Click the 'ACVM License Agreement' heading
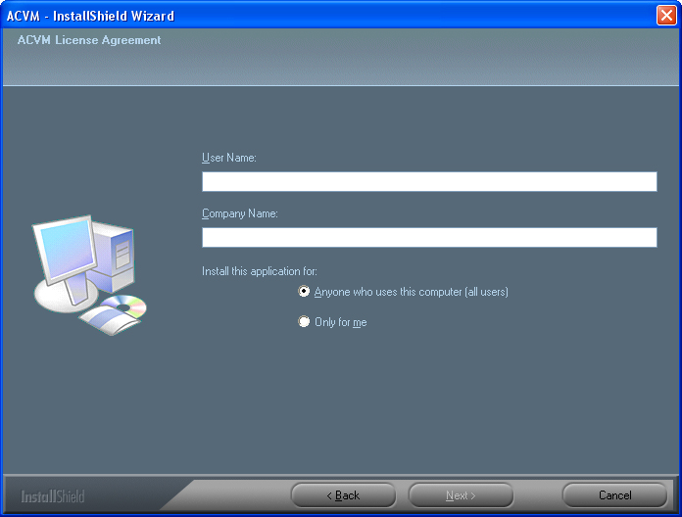Viewport: 682px width, 517px height. pyautogui.click(x=89, y=40)
